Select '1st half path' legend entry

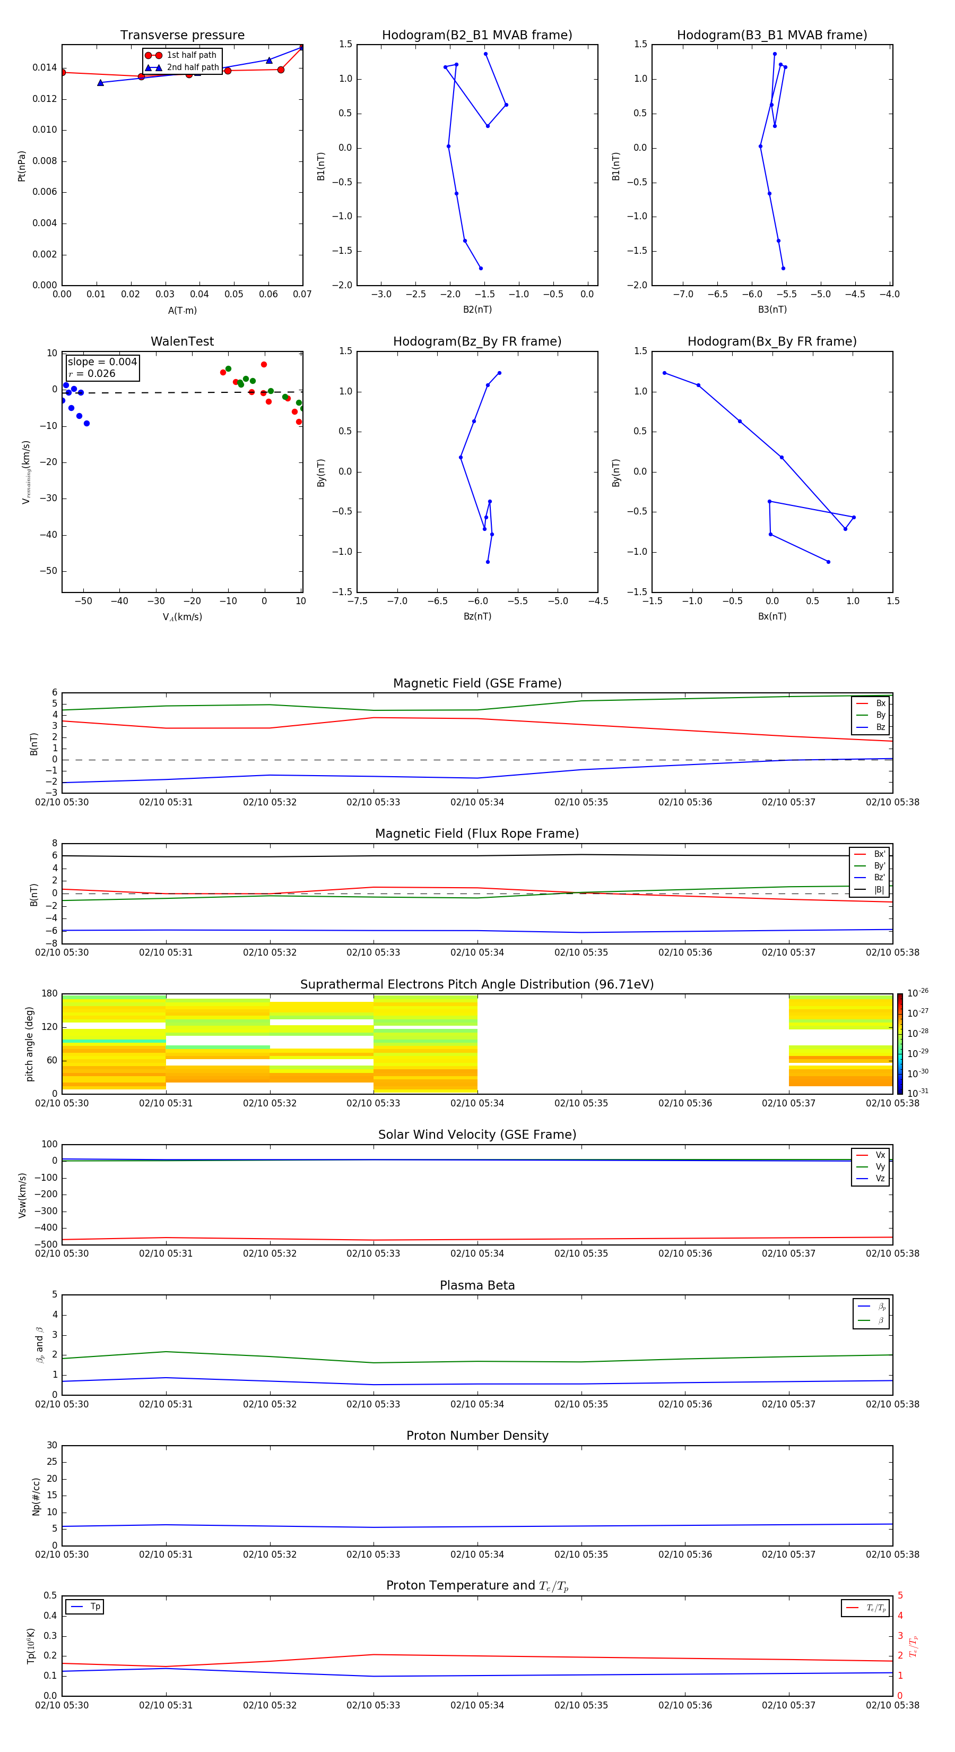(x=182, y=55)
